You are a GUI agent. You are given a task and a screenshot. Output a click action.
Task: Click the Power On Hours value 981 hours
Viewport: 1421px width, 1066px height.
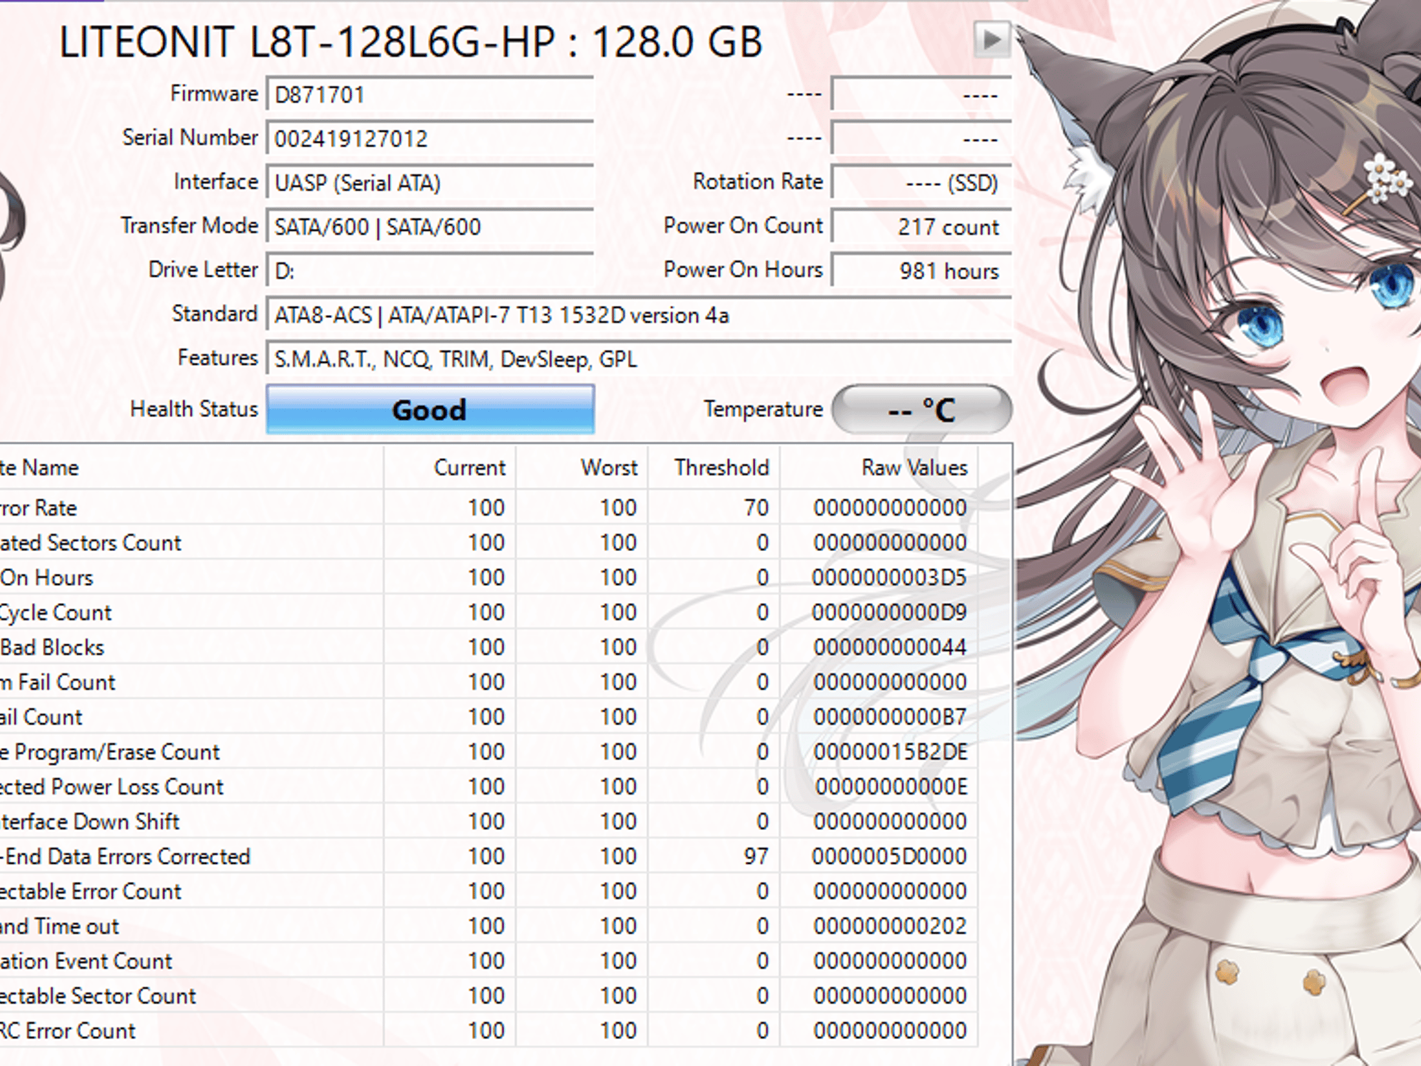pos(921,270)
